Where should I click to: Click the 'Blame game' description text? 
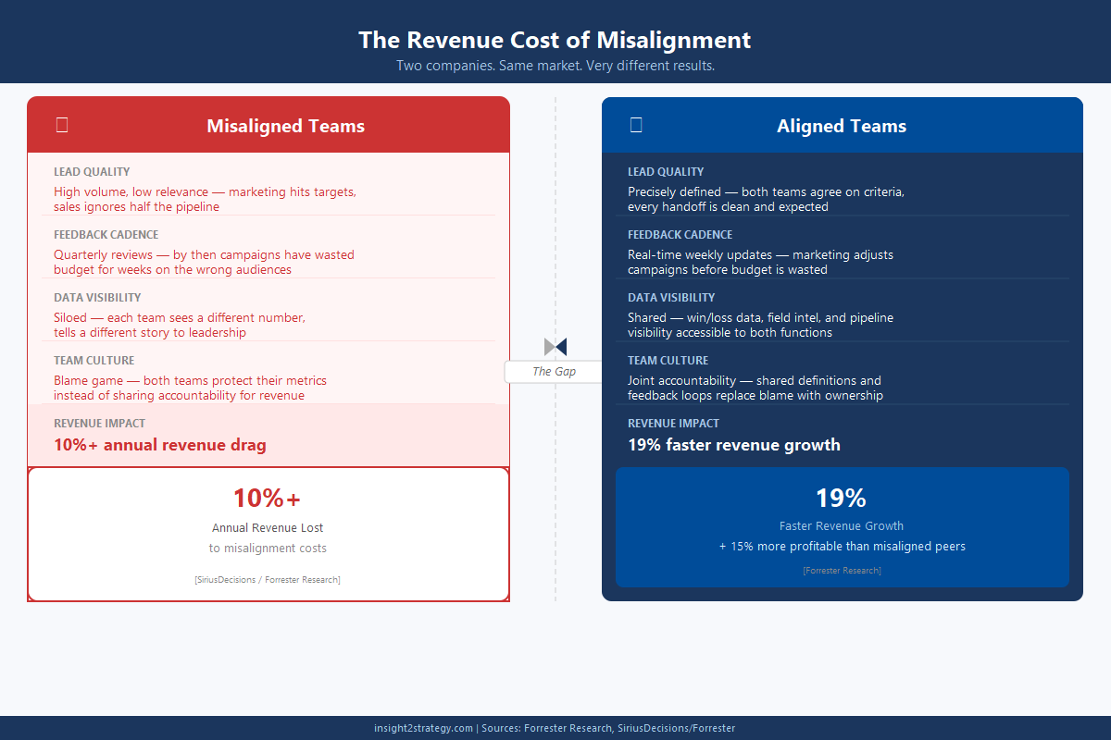pyautogui.click(x=190, y=388)
